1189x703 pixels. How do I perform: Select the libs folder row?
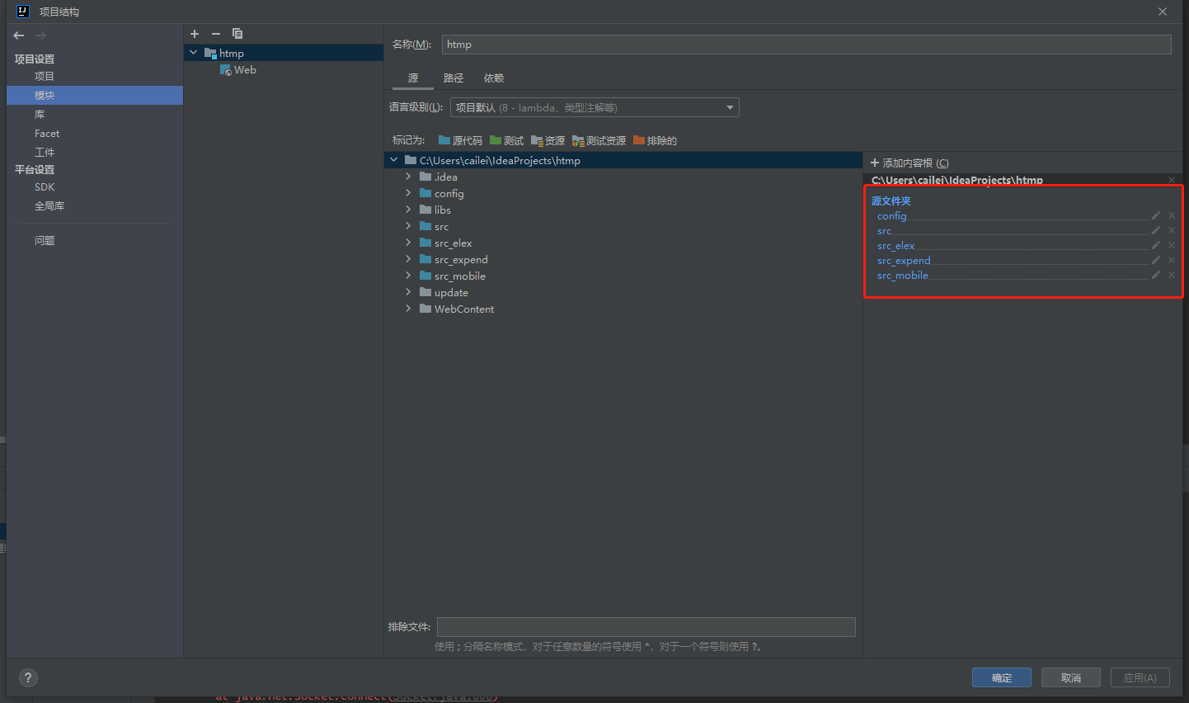pyautogui.click(x=623, y=210)
